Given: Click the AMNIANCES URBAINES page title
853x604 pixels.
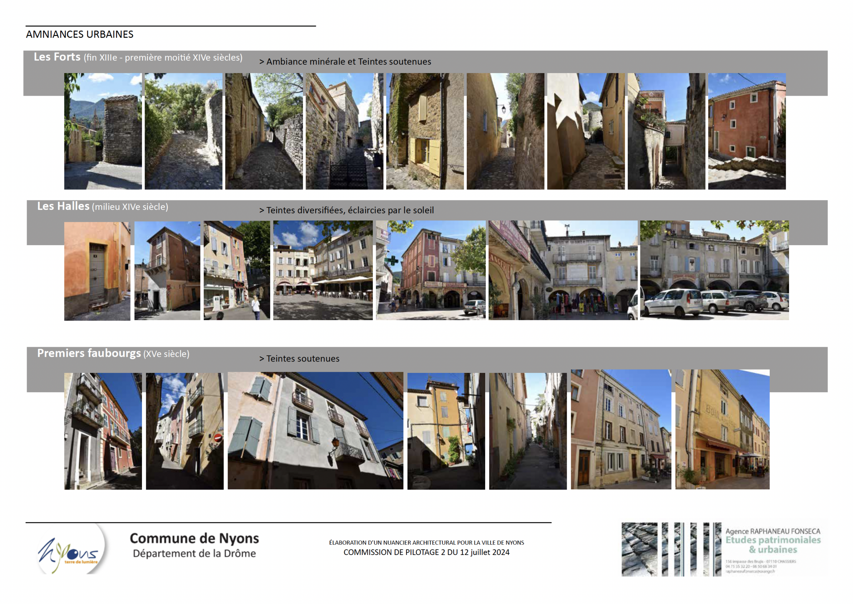Looking at the screenshot, I should coord(80,34).
